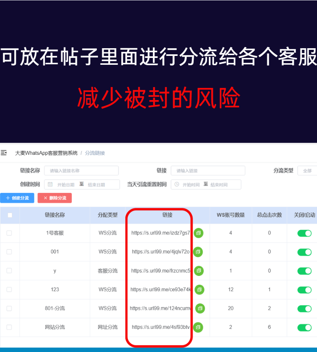The width and height of the screenshot is (317, 352).
Task: Click WS account count 12 cell
Action: [x=231, y=289]
